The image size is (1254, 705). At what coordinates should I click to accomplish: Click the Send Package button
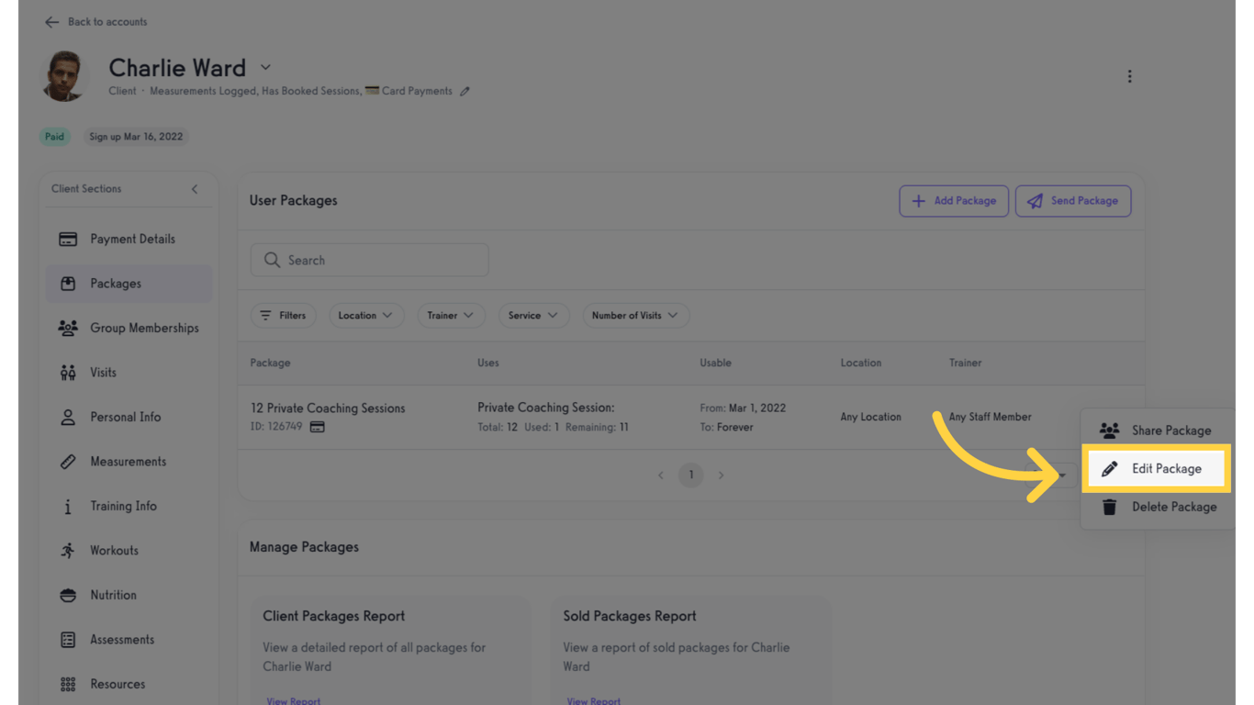point(1073,200)
